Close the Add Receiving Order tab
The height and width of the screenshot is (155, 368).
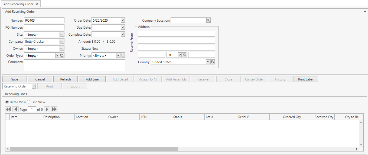pos(37,4)
